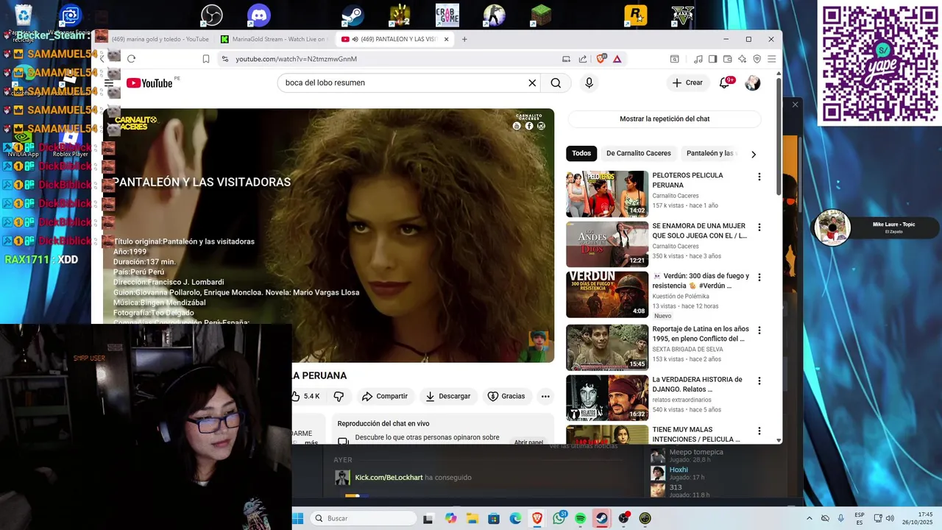
Task: Open the OBS Studio desktop shortcut
Action: click(x=212, y=15)
